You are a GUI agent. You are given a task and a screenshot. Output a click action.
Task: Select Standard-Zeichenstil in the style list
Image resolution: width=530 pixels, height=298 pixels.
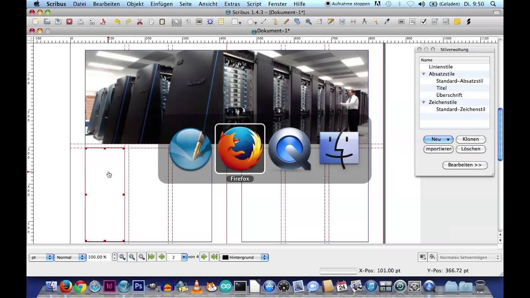point(460,109)
